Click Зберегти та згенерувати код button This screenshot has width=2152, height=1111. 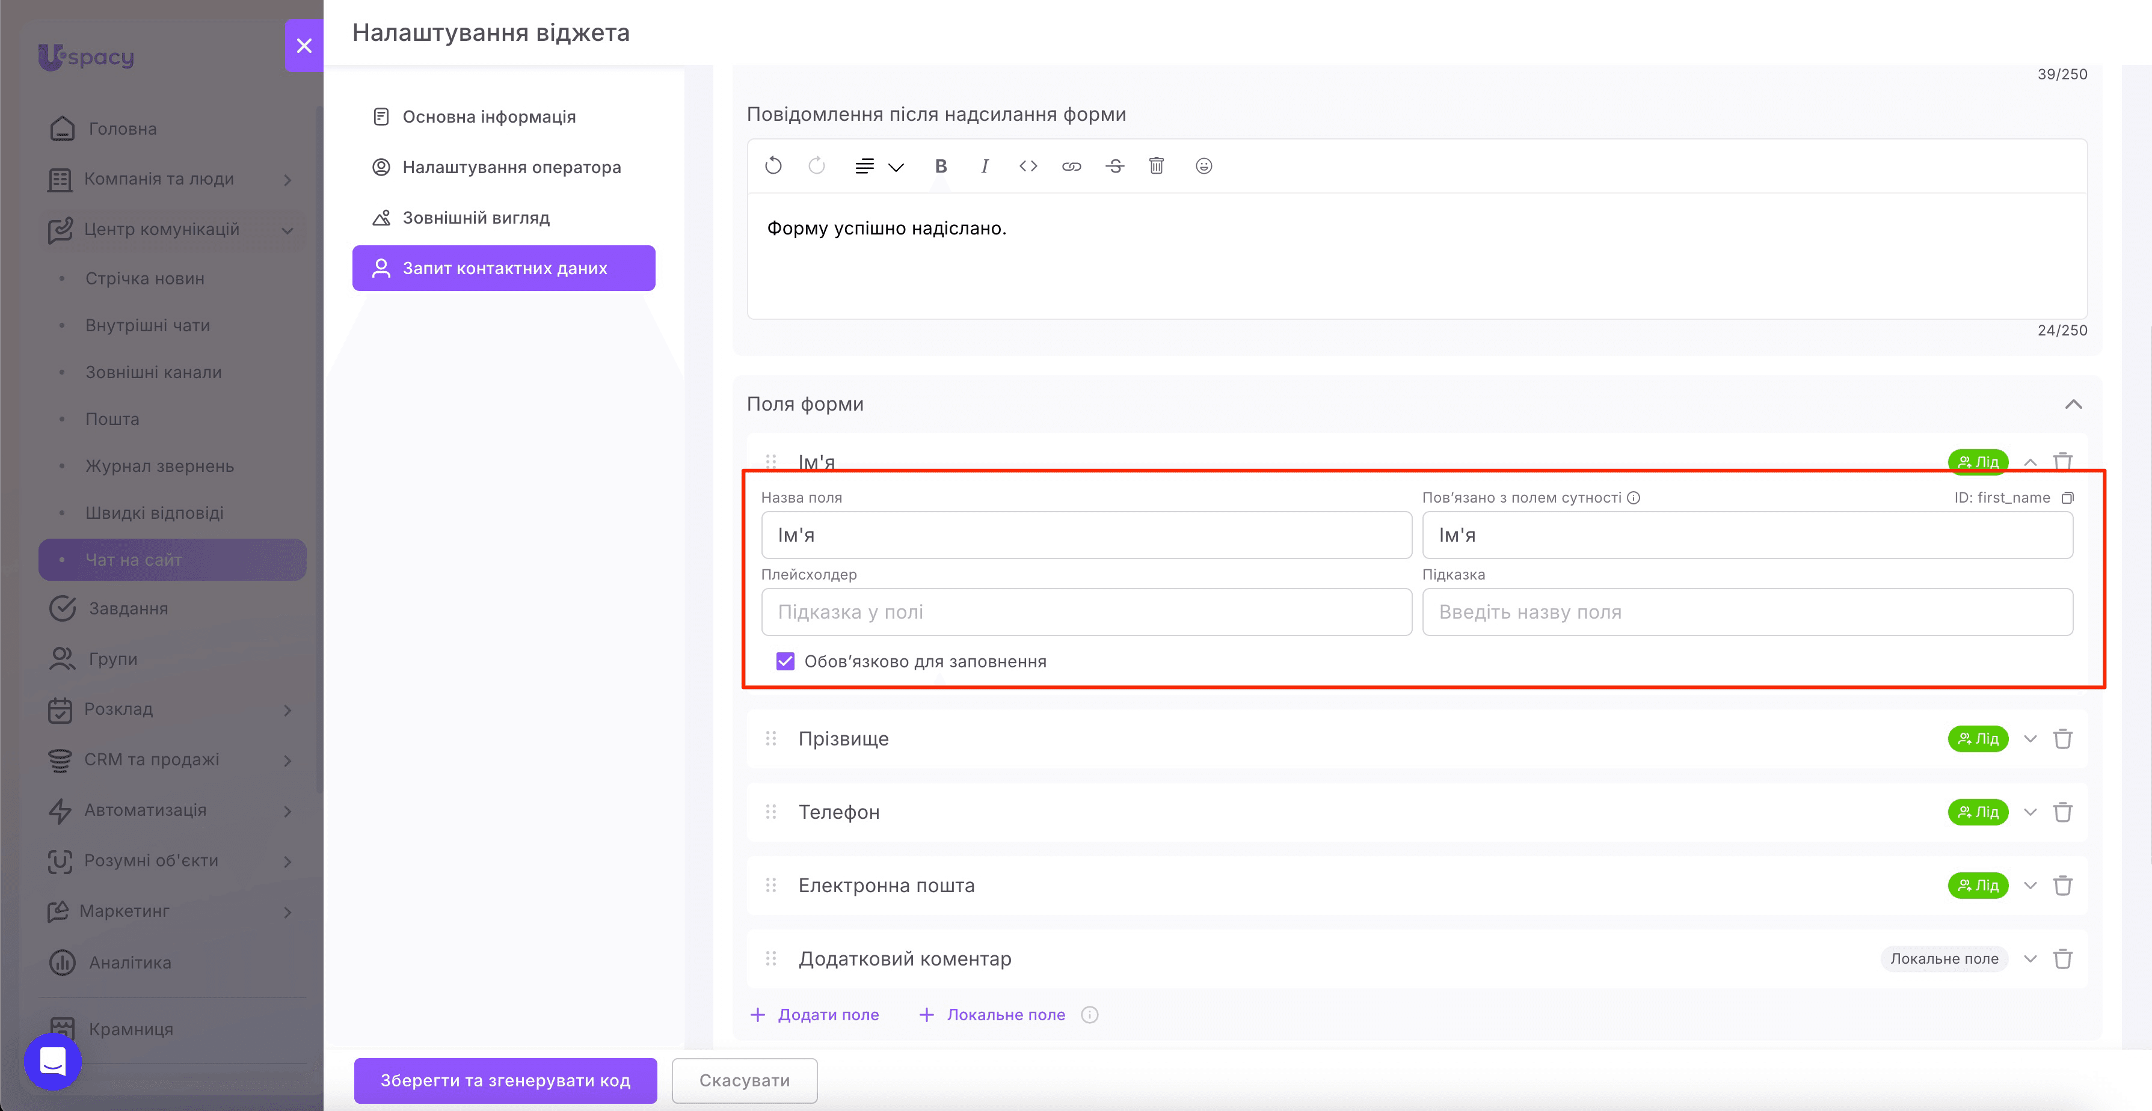click(505, 1081)
